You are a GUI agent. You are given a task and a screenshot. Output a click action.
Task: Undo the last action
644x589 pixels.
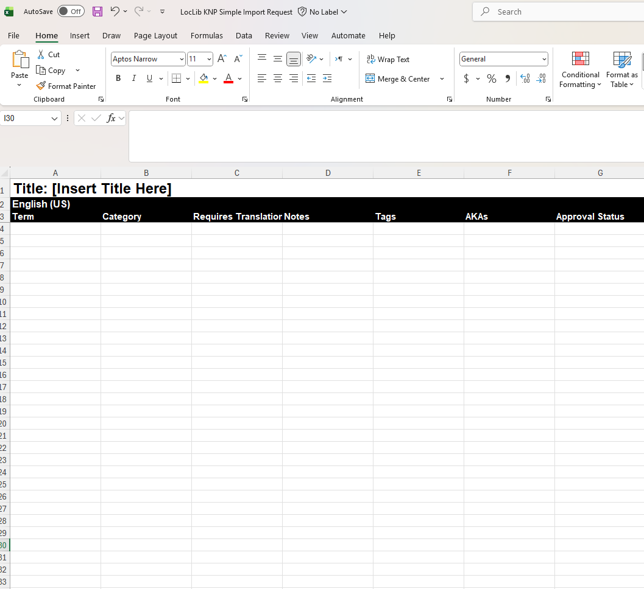coord(115,12)
